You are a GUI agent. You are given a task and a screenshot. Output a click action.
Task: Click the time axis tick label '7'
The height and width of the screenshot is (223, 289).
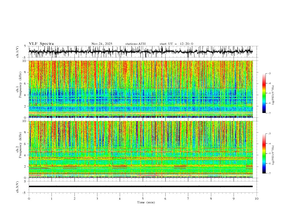point(188,199)
